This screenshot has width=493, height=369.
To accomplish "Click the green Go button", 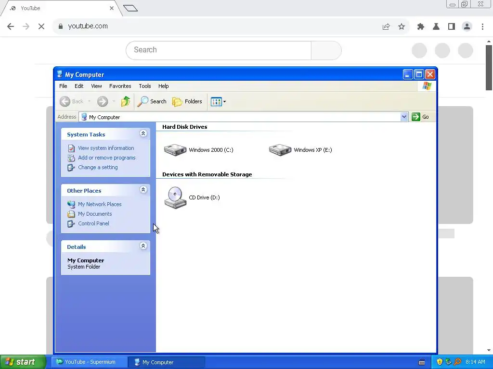I will [420, 117].
